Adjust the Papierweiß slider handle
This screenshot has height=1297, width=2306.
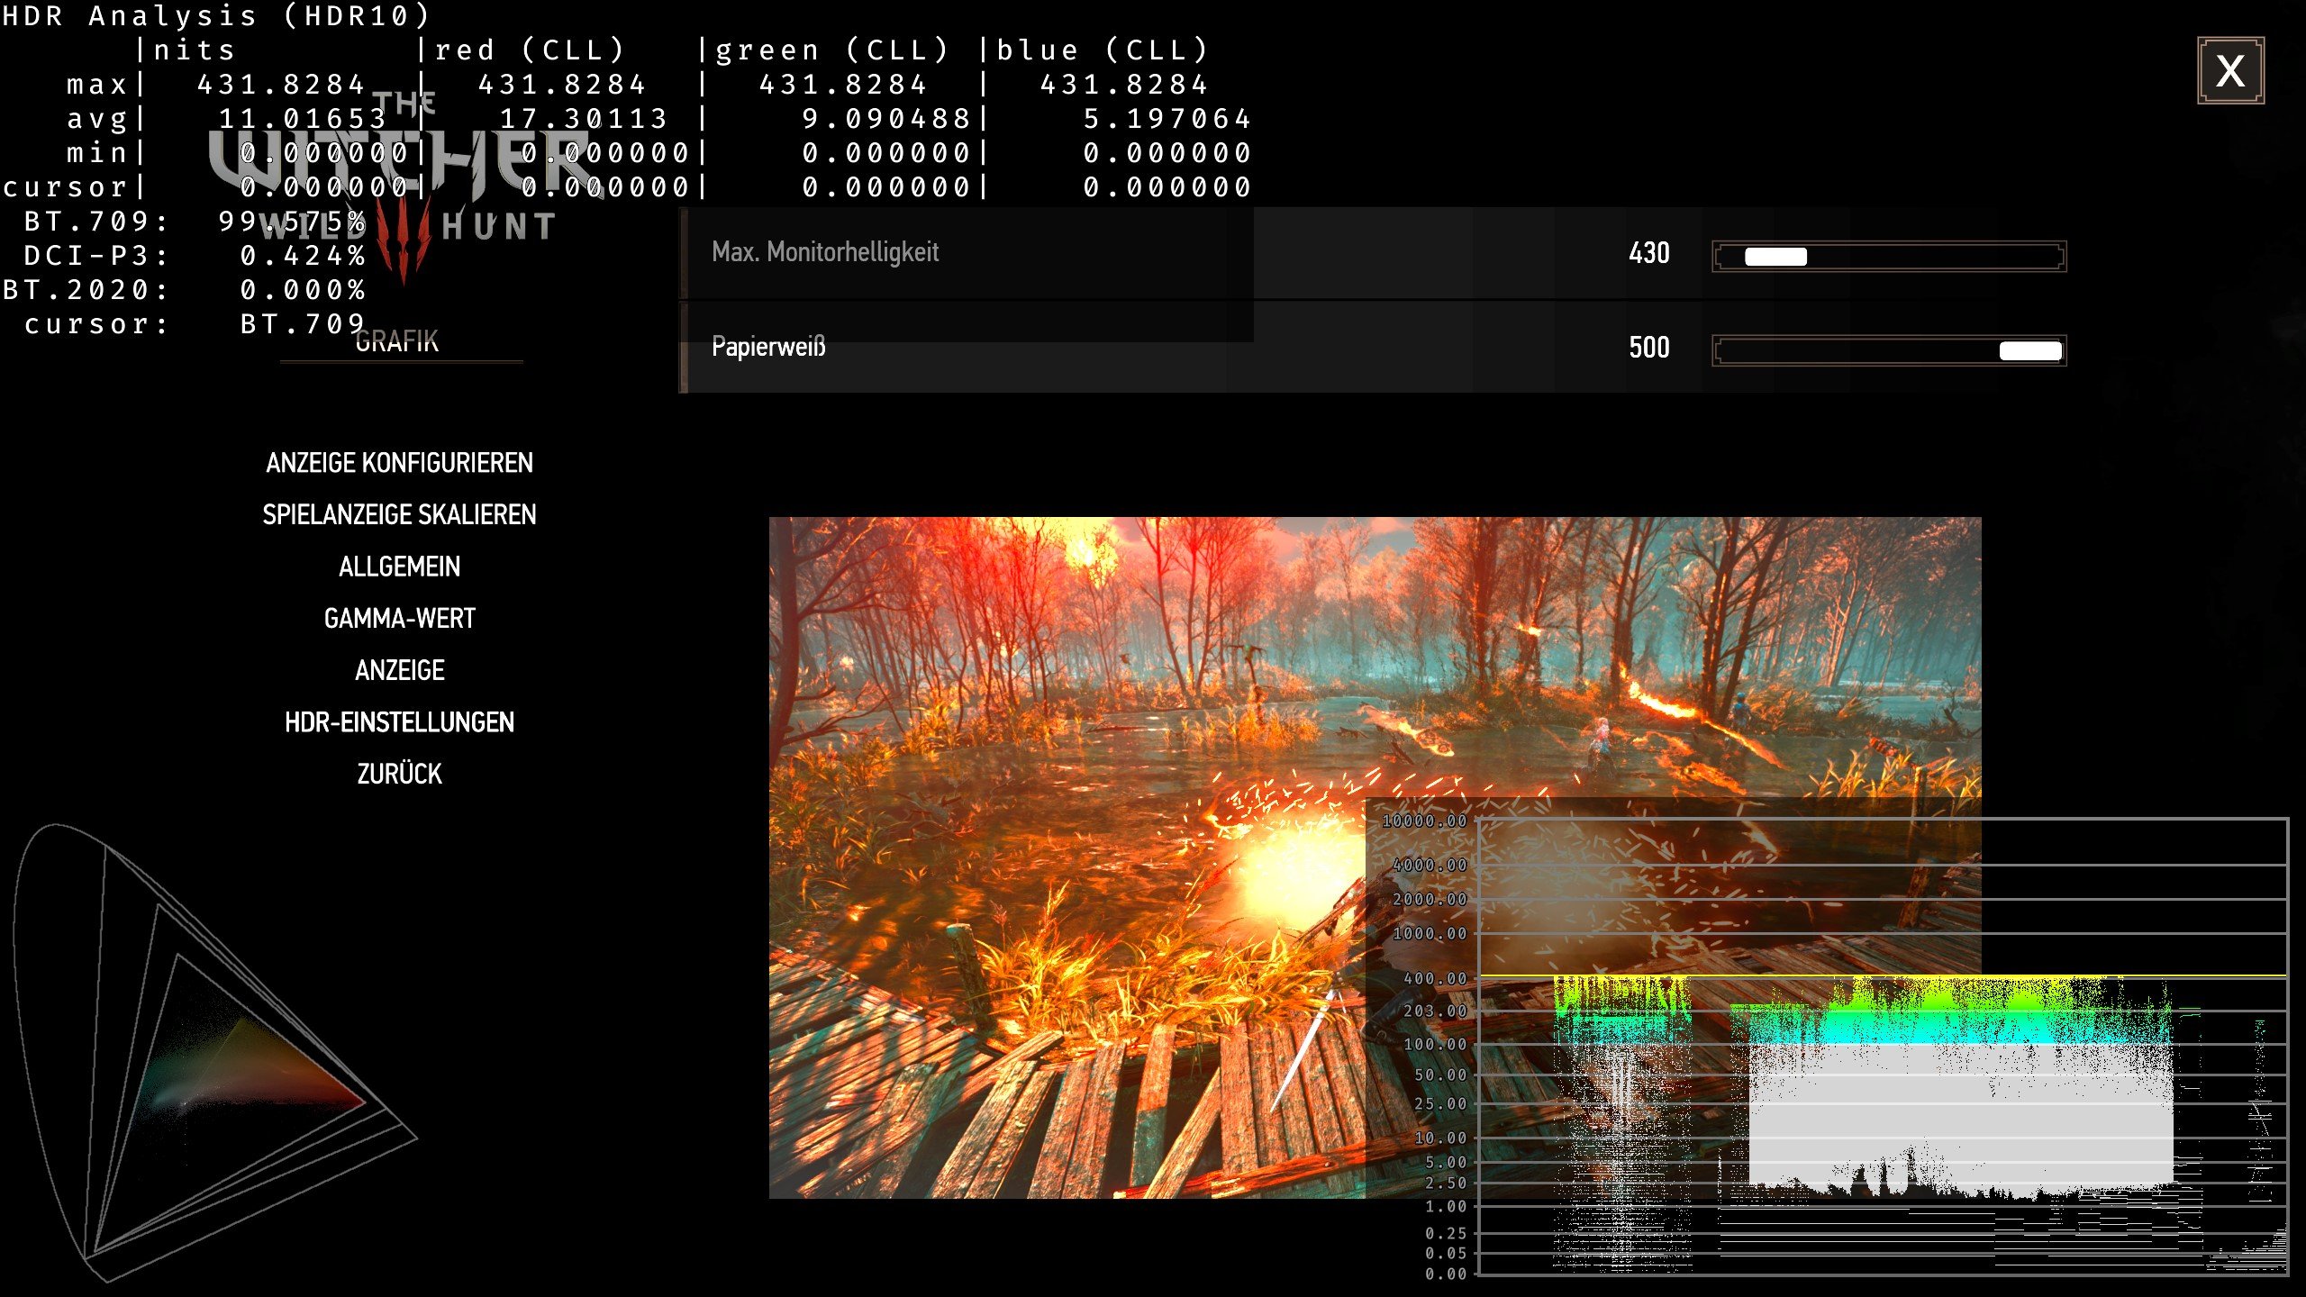click(x=2030, y=350)
